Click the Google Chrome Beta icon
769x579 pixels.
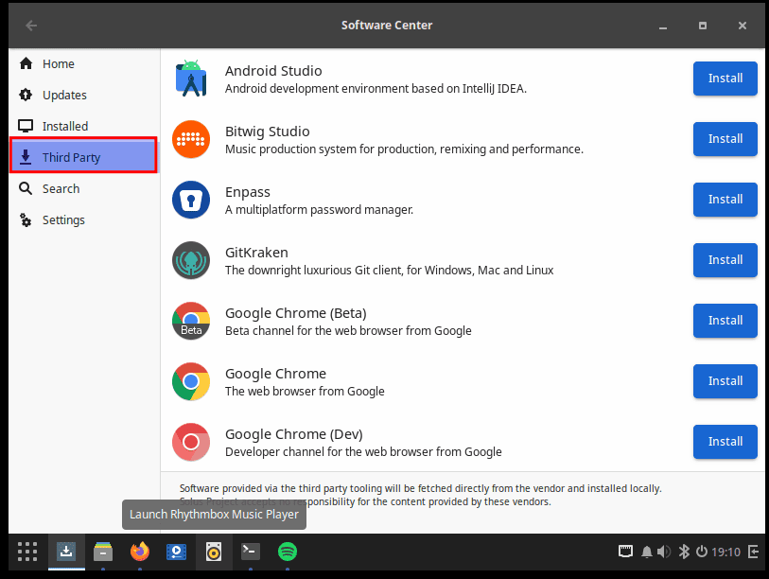point(191,321)
